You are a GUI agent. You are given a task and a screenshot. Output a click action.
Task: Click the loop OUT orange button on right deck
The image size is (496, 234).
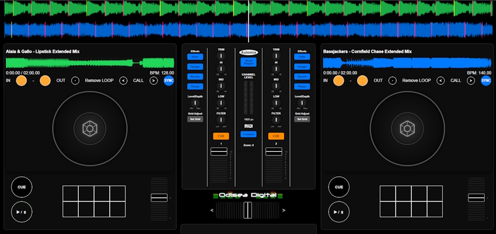[362, 81]
